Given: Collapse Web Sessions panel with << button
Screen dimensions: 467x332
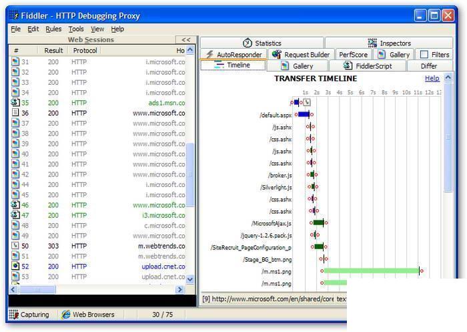Looking at the screenshot, I should click(186, 39).
